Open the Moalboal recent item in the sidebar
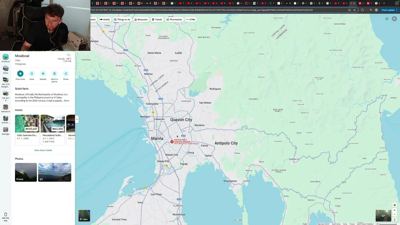 [x=6, y=58]
